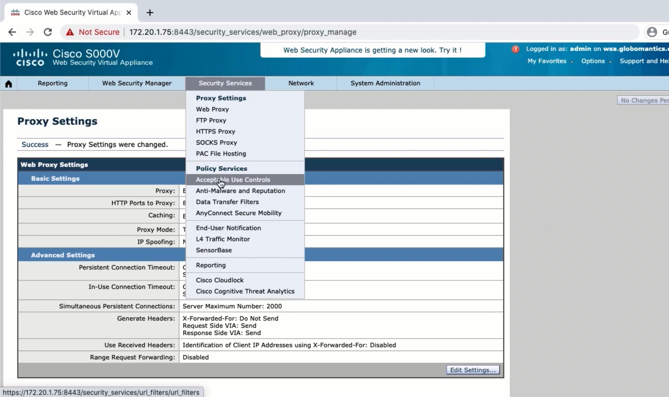Expand the Options dropdown
669x397 pixels.
[596, 61]
